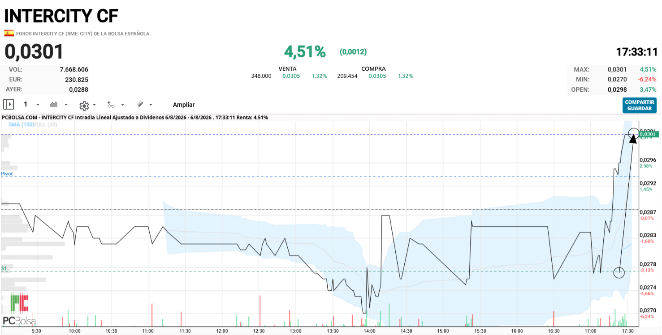The width and height of the screenshot is (662, 335).
Task: Expand the arrow beside the pencil icon
Action: click(x=151, y=105)
